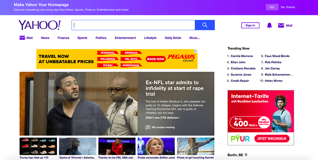
Task: Open Photo of girl touching Harriet thumbnail
Action: click(x=196, y=147)
